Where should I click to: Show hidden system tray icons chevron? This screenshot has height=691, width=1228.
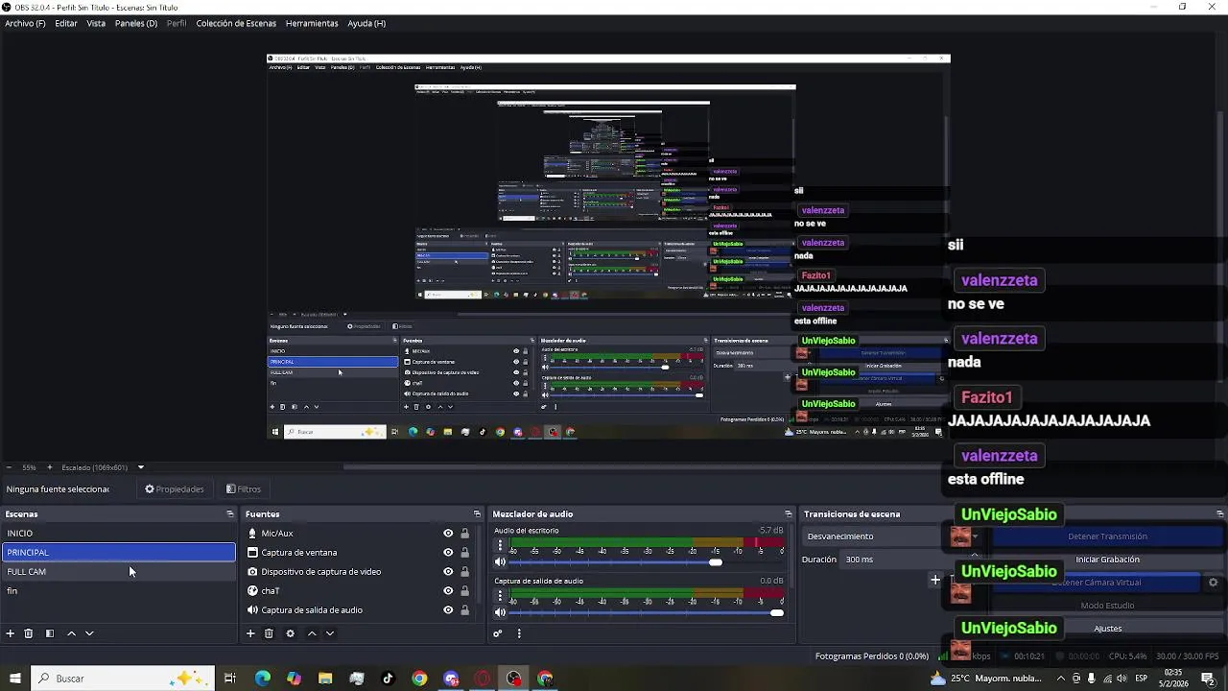pyautogui.click(x=1060, y=679)
